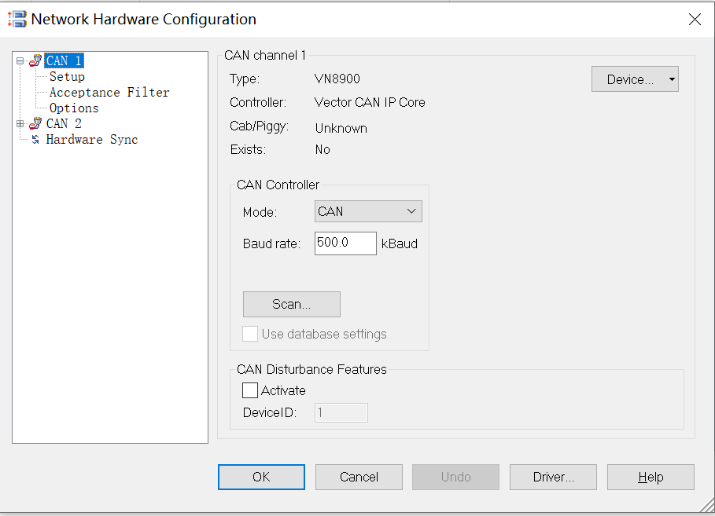The width and height of the screenshot is (715, 516).
Task: Select the Hardware Sync tree entry
Action: point(92,140)
